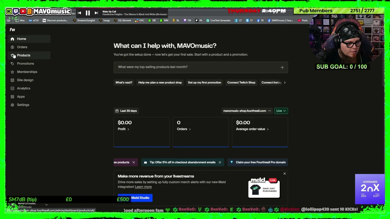Open the Claim your free Pro domain tip
This screenshot has height=219, width=390.
[258, 162]
